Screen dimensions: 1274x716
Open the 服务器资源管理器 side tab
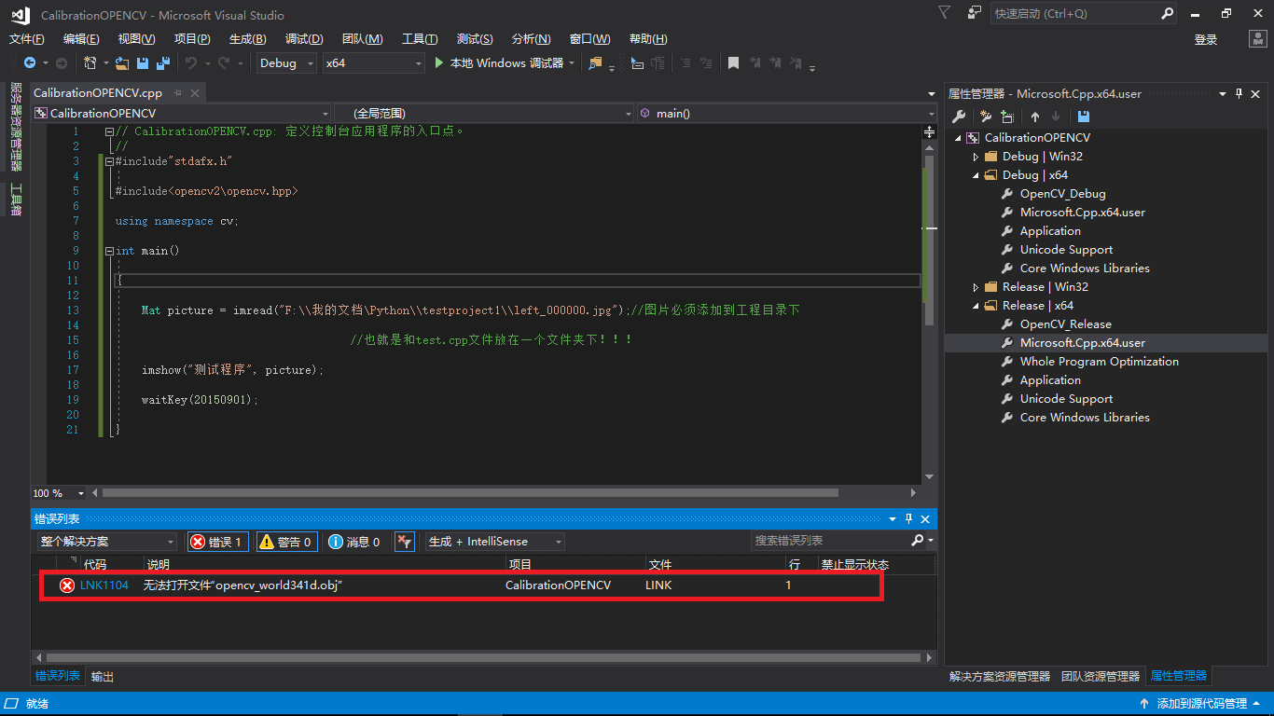[16, 127]
